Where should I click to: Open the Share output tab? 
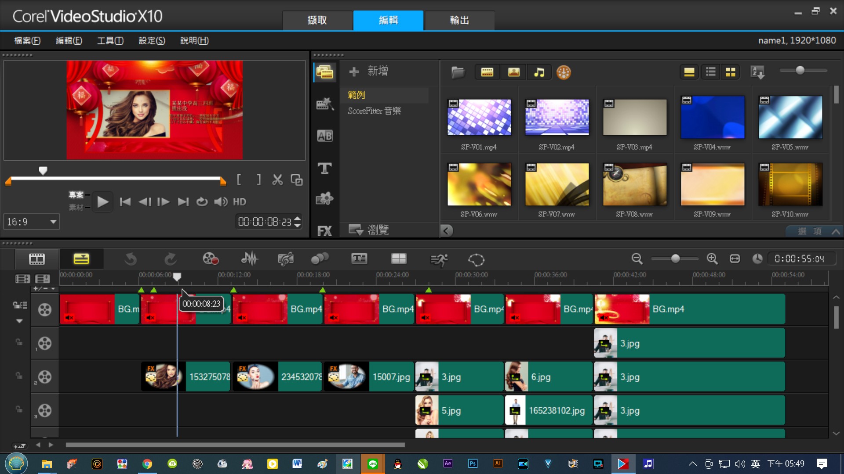point(459,20)
